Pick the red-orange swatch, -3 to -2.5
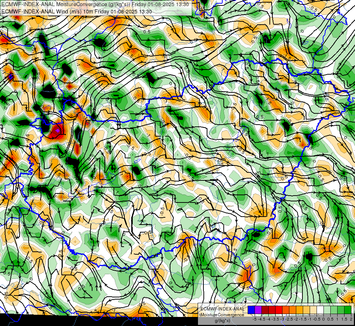This screenshot has height=326, width=355. click(x=286, y=310)
